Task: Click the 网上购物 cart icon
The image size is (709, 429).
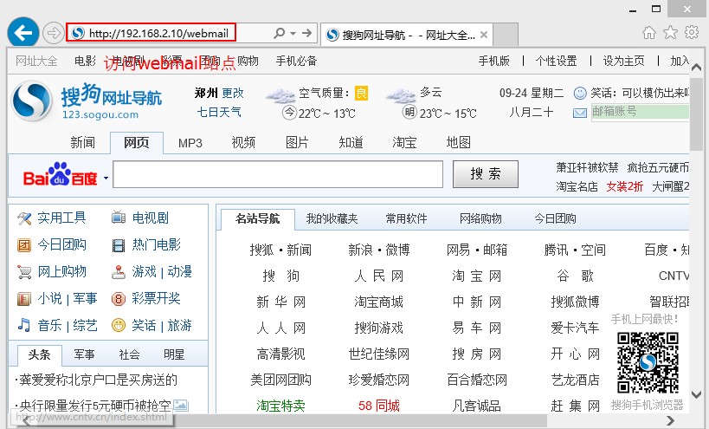Action: (x=24, y=272)
